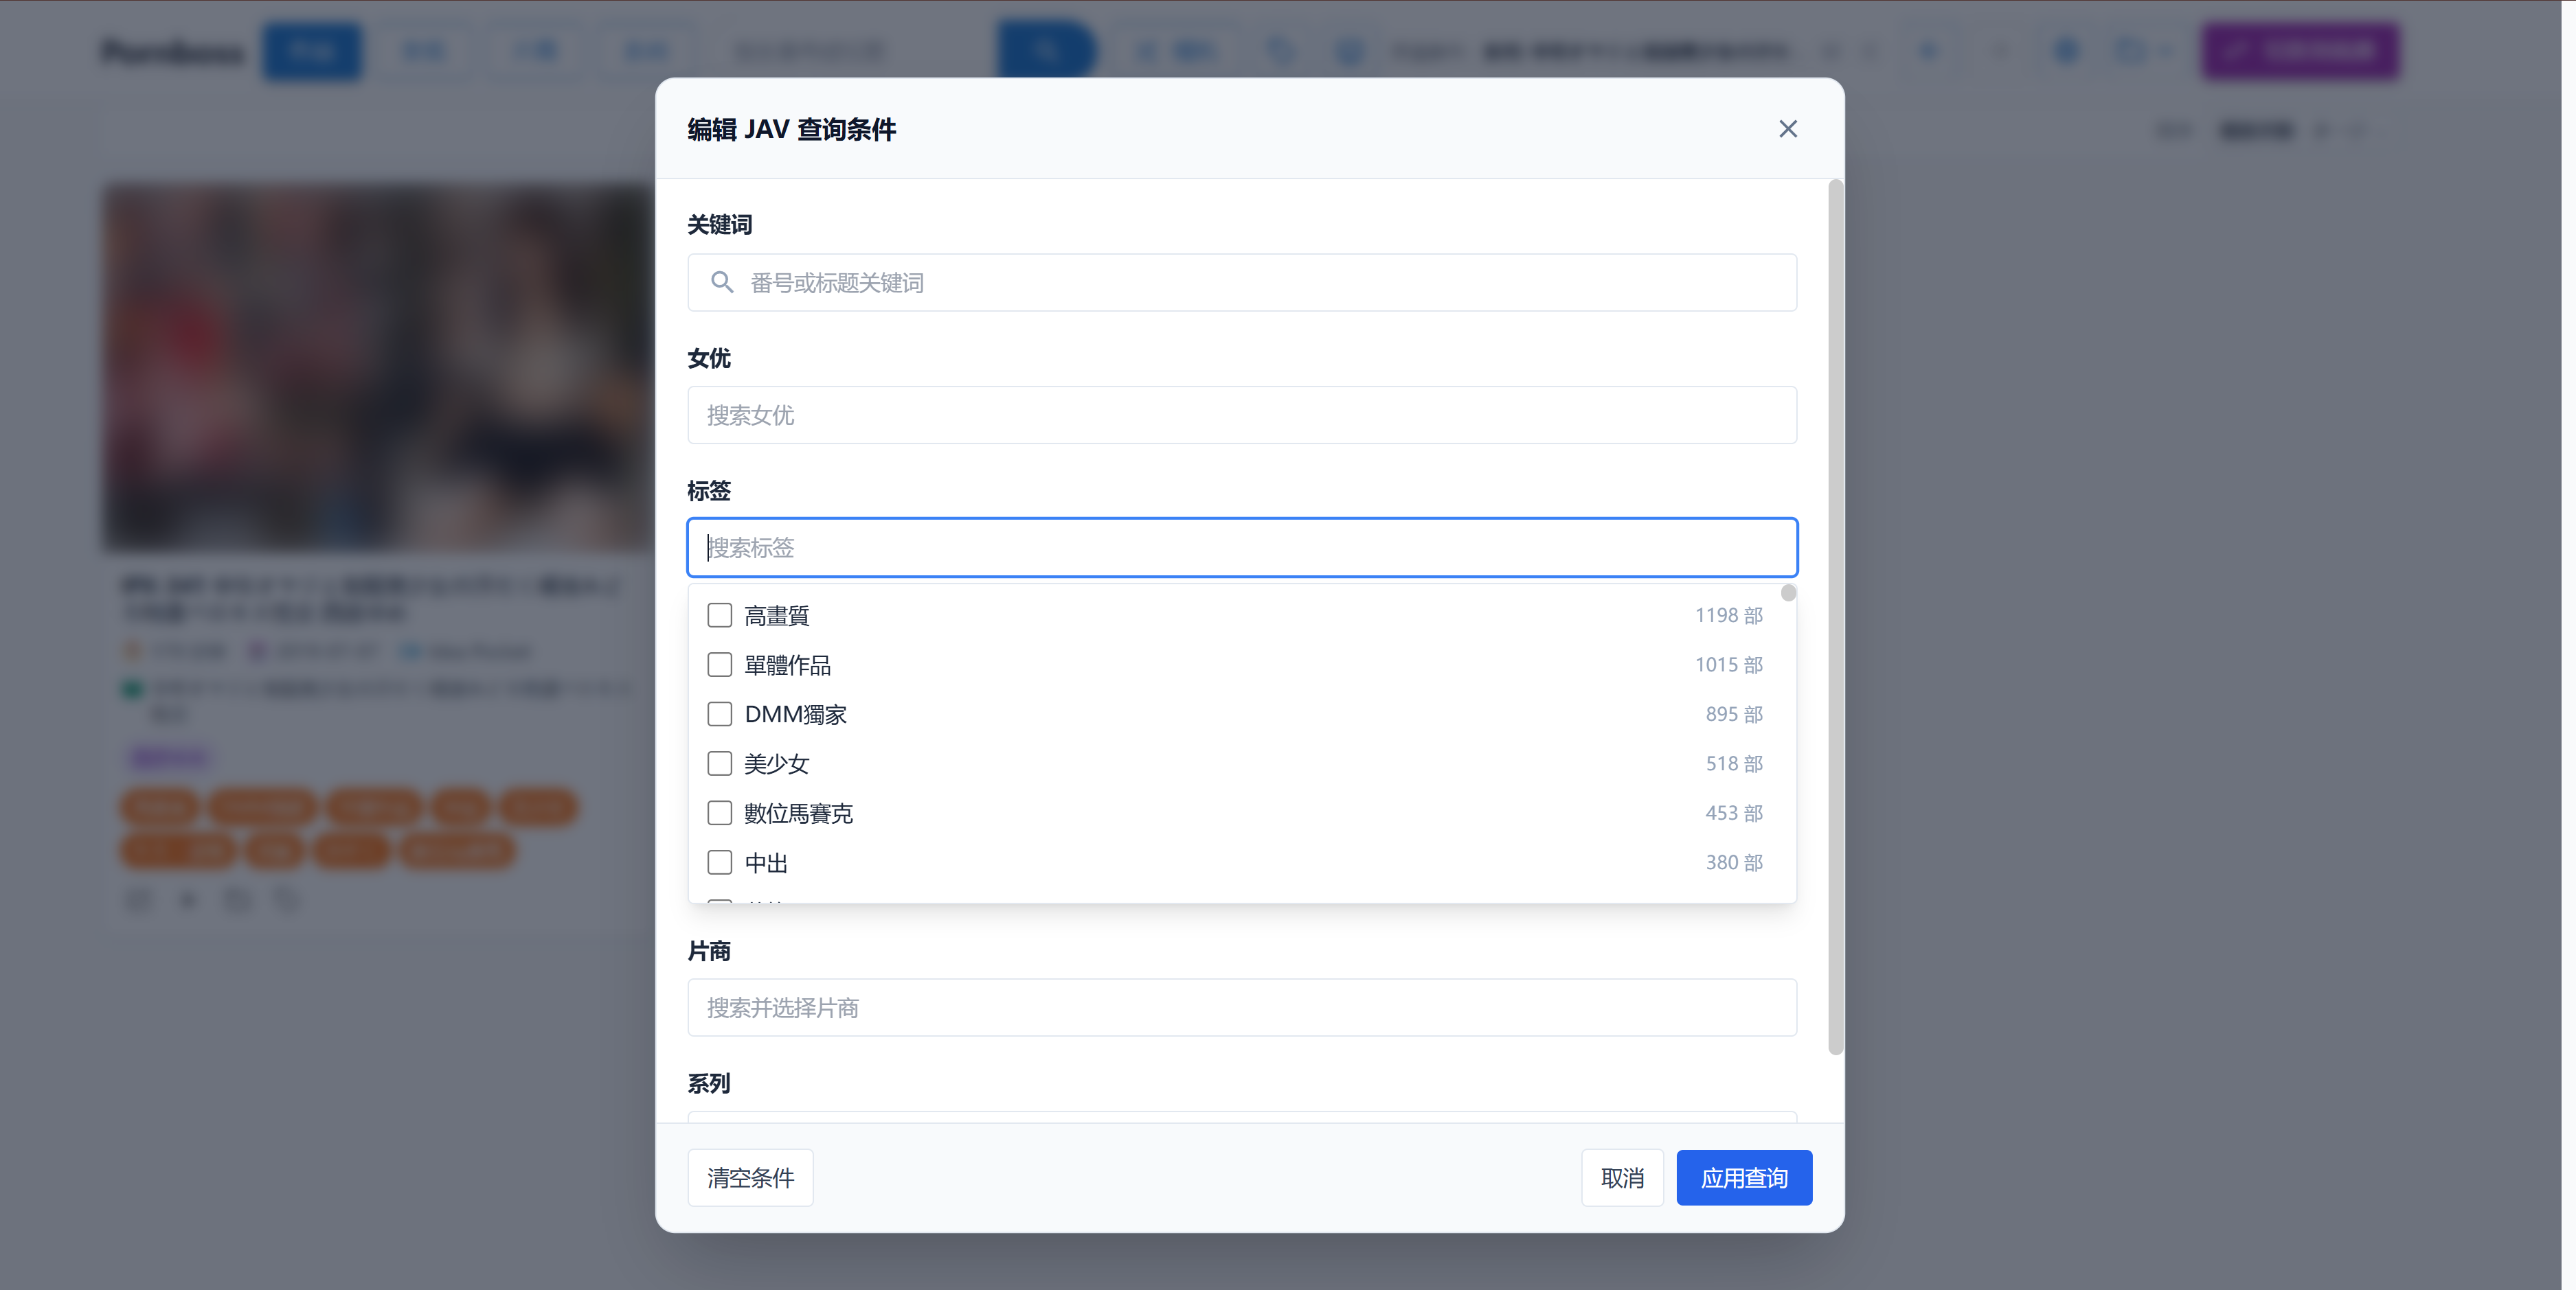Click the 搜索标签 tag search field
This screenshot has width=2576, height=1290.
point(1242,548)
